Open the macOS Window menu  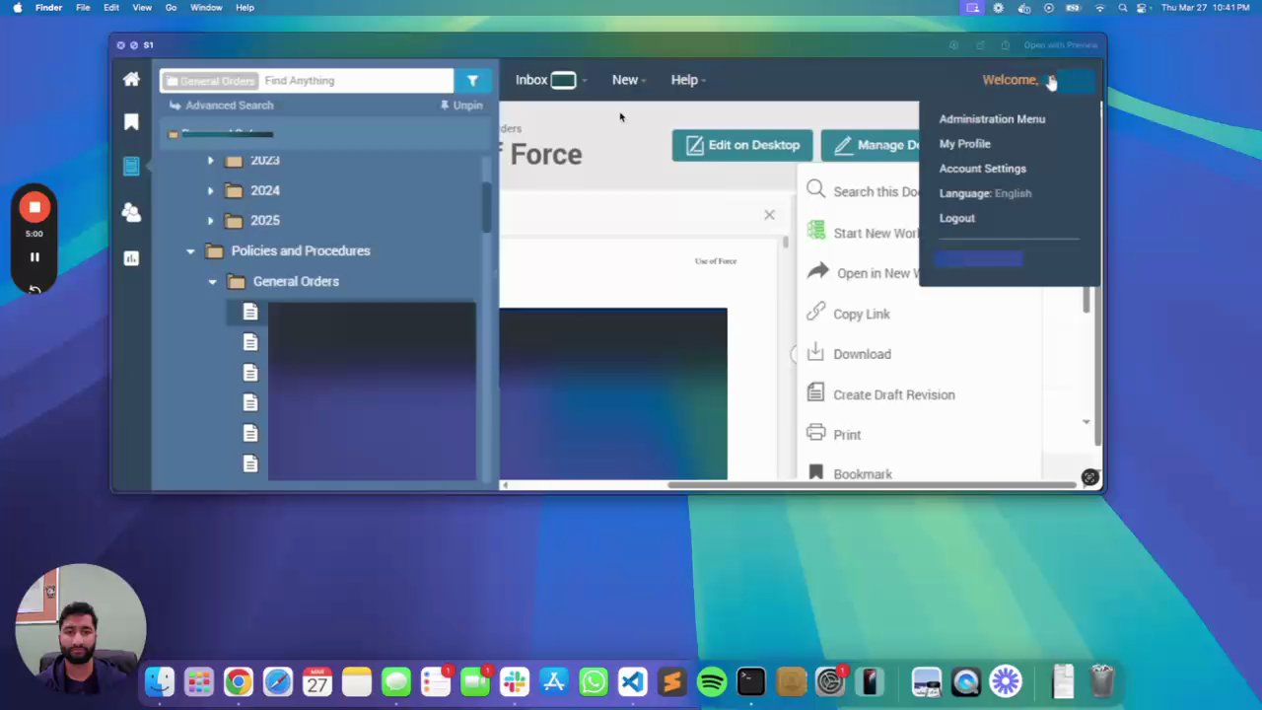[x=206, y=8]
